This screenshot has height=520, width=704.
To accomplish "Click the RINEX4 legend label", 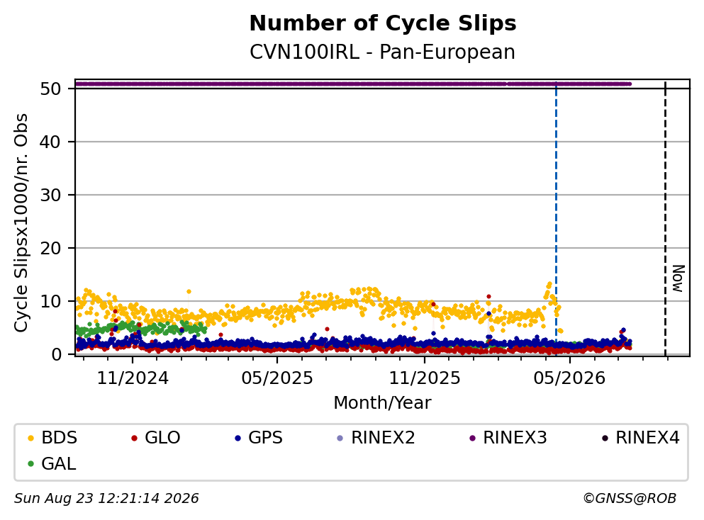I will click(647, 437).
